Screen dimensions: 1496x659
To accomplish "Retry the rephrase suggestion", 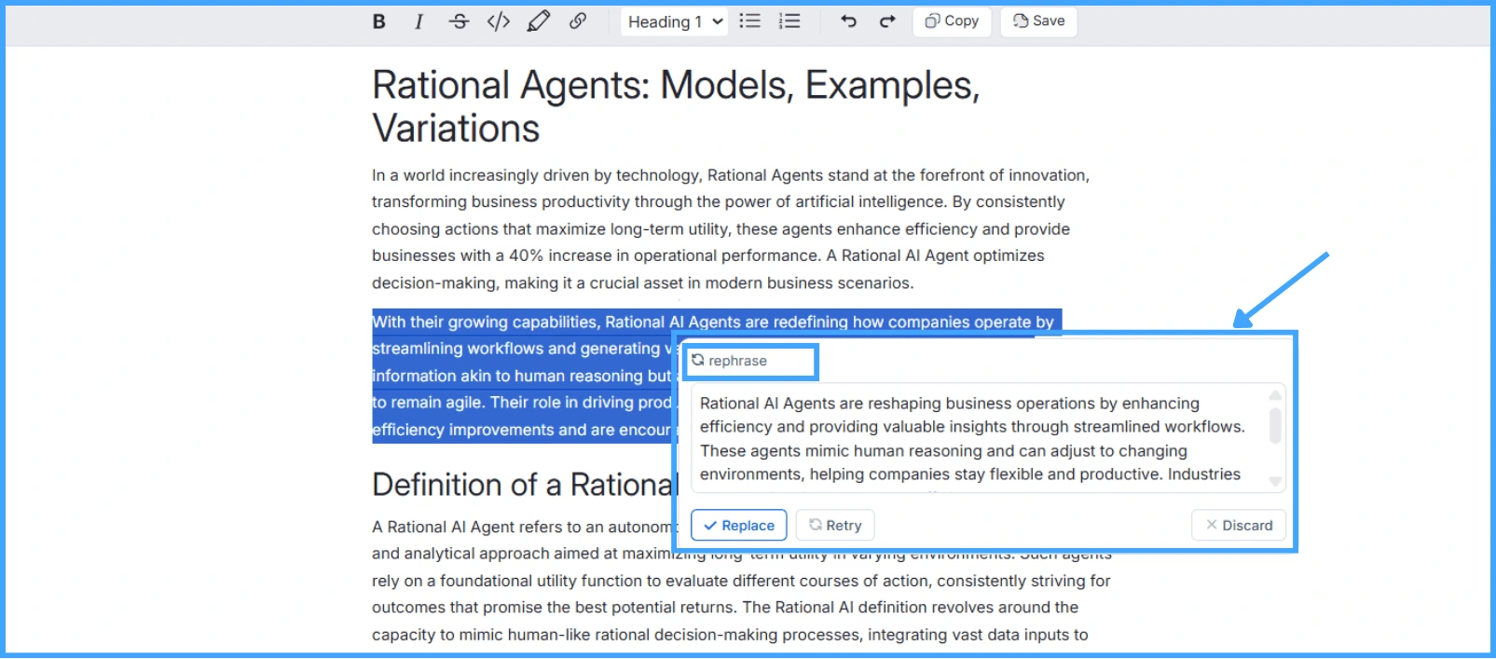I will click(835, 525).
